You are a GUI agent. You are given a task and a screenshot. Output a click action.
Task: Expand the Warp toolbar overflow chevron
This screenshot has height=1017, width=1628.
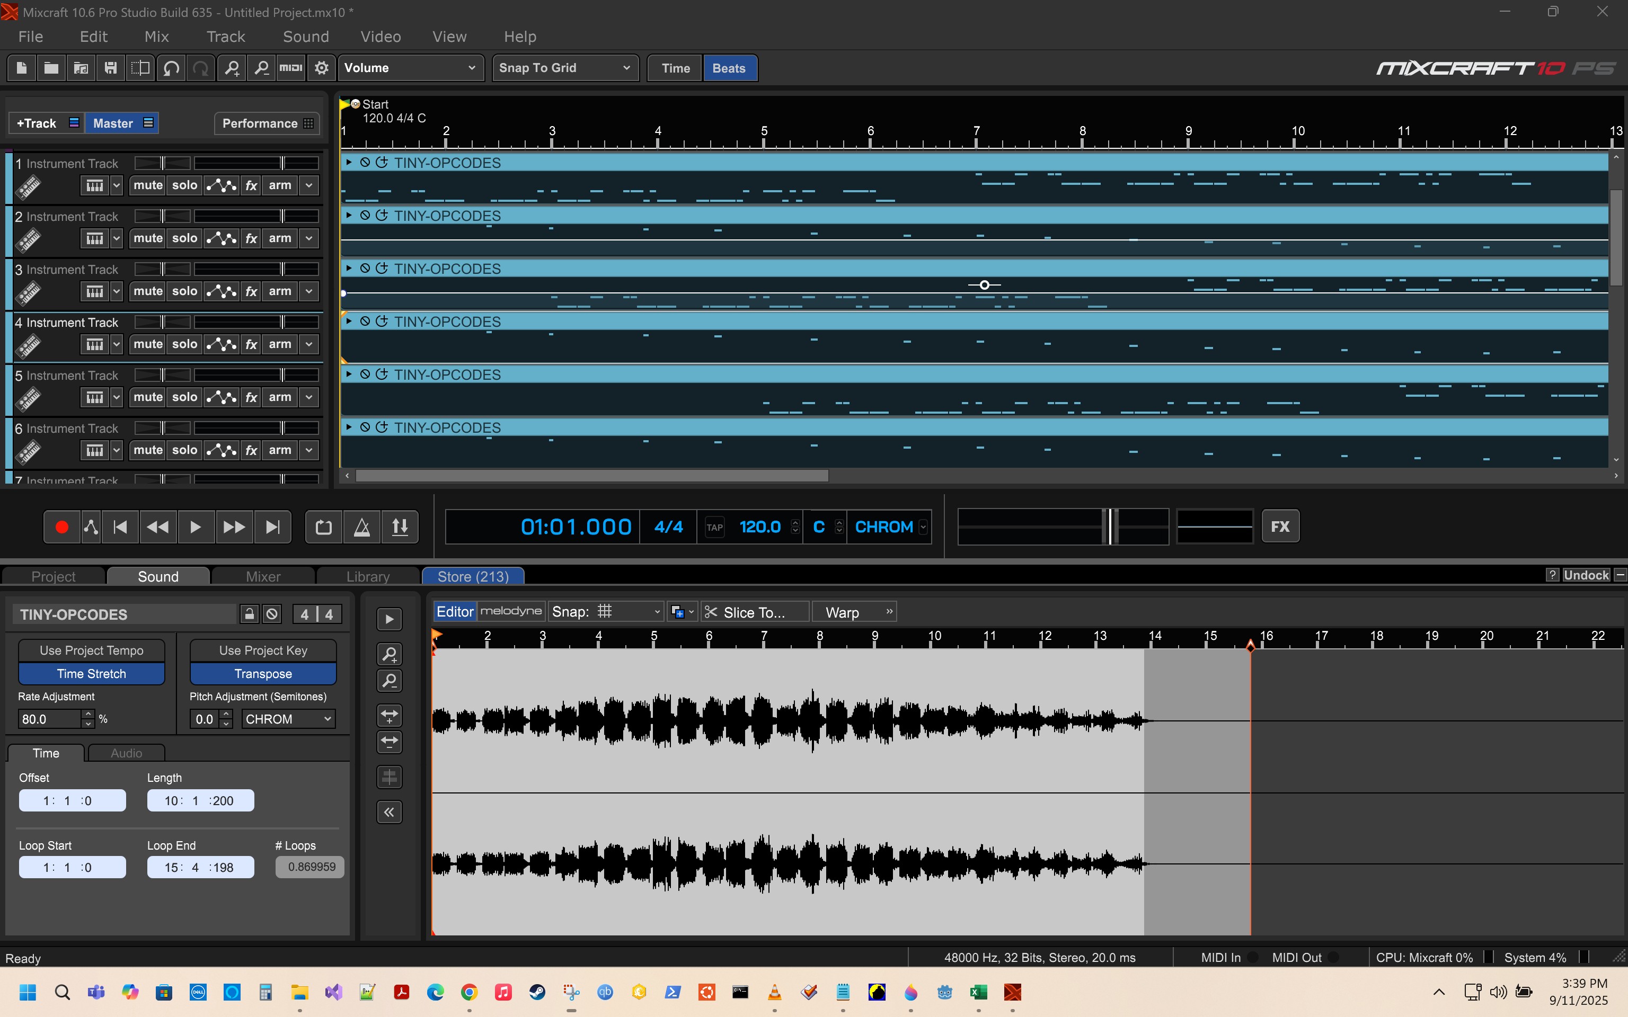[889, 611]
